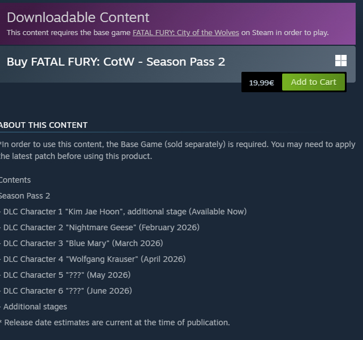Click the Wolfgang Krauser DLC entry

click(x=94, y=259)
